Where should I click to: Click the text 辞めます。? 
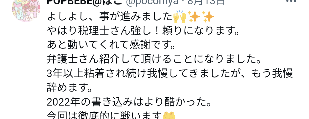coord(70,88)
